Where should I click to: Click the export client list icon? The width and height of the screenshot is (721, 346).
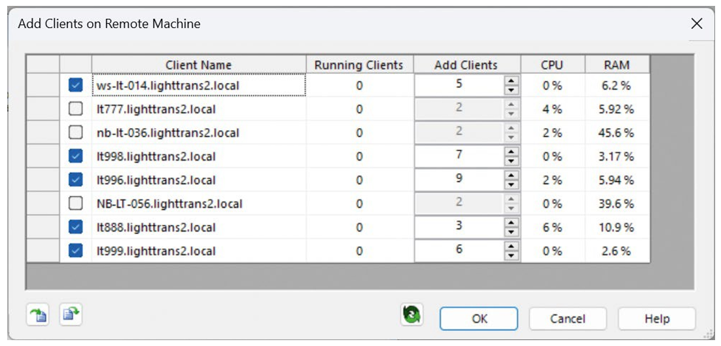tap(71, 315)
